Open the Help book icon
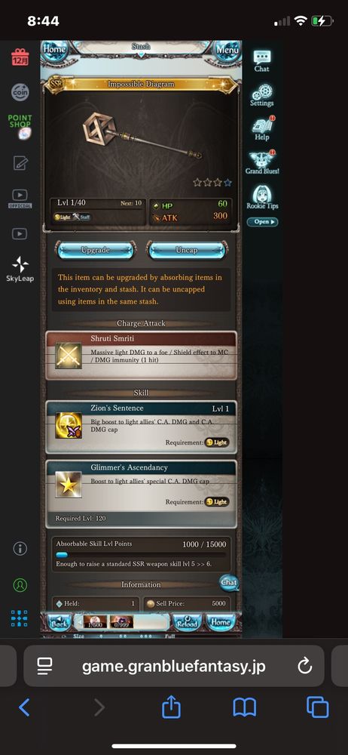348x755 pixels. (x=262, y=128)
